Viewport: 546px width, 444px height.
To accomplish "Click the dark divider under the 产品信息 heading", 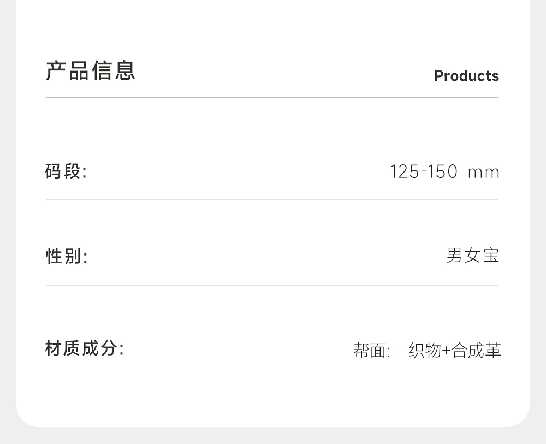I will 272,97.
